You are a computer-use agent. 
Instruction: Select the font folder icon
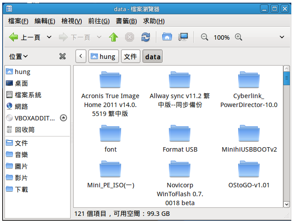pos(110,133)
